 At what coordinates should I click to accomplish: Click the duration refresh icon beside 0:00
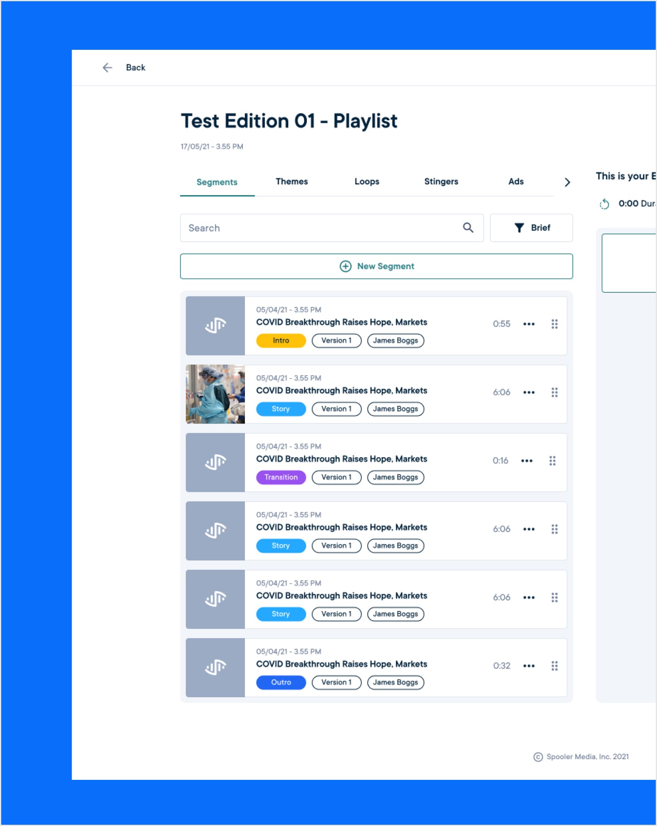[x=604, y=204]
